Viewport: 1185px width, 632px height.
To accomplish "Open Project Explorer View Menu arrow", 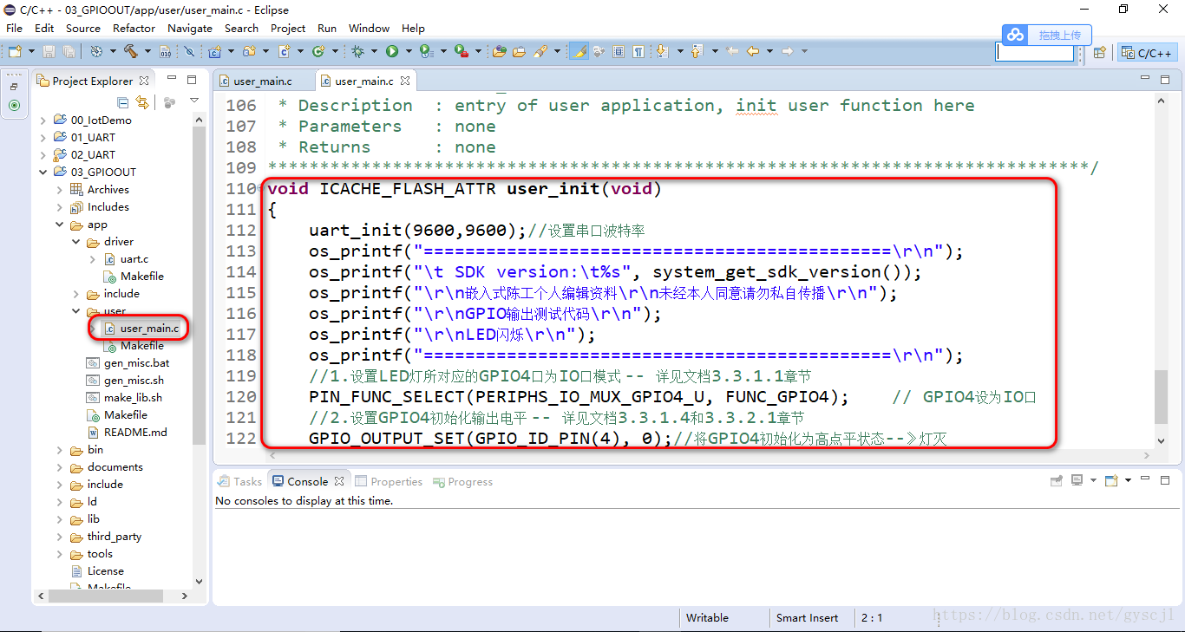I will [194, 101].
